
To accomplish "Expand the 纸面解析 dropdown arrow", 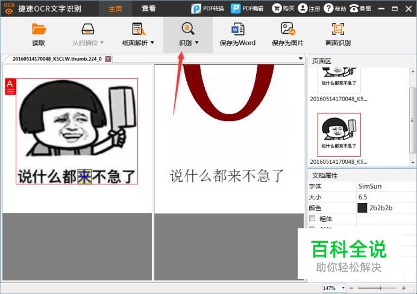I will pyautogui.click(x=152, y=42).
